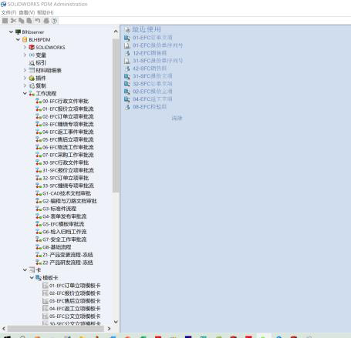Click the 材料明细表 table icon
This screenshot has width=351, height=338.
tap(32, 70)
